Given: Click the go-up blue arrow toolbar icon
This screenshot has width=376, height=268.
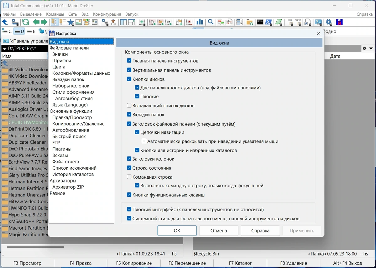Looking at the screenshot, I should (5, 22).
